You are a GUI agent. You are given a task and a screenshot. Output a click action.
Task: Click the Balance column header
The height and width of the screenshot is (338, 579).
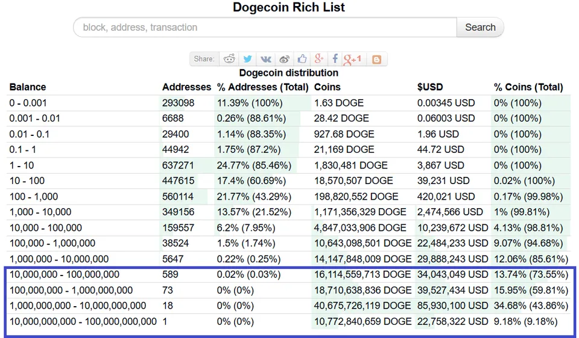[x=28, y=87]
